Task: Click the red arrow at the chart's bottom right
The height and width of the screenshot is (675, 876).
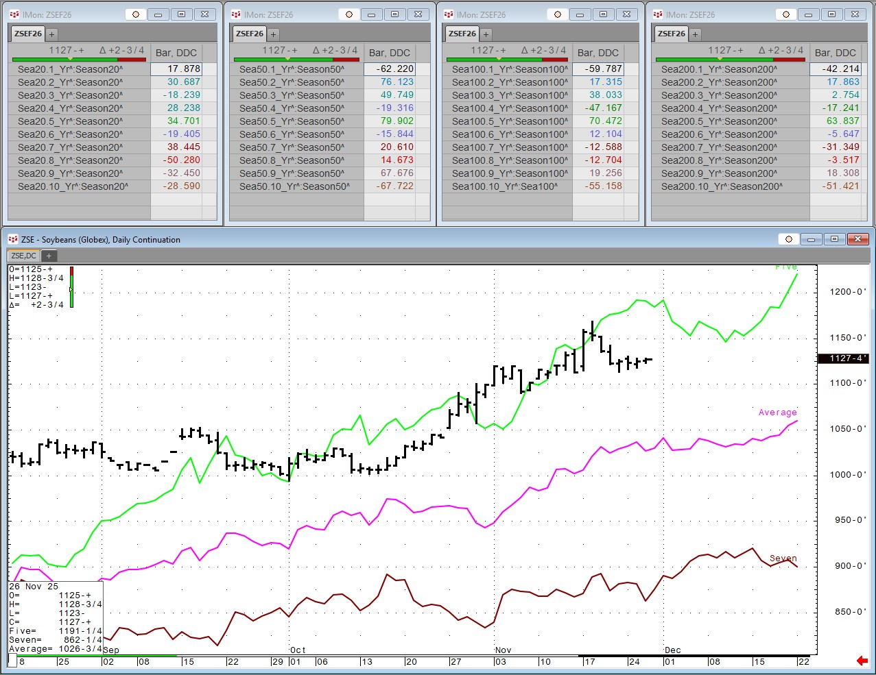Action: [x=862, y=661]
